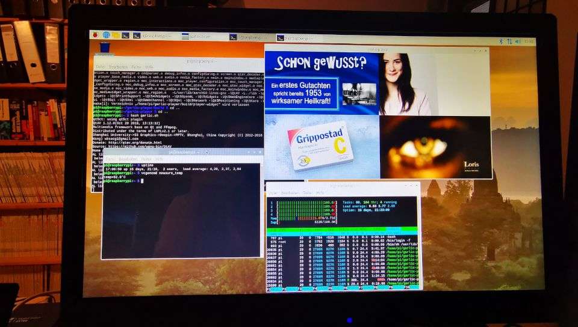Viewport: 578px width, 327px height.
Task: Switch to the first terminal taskbar button
Action: (154, 35)
